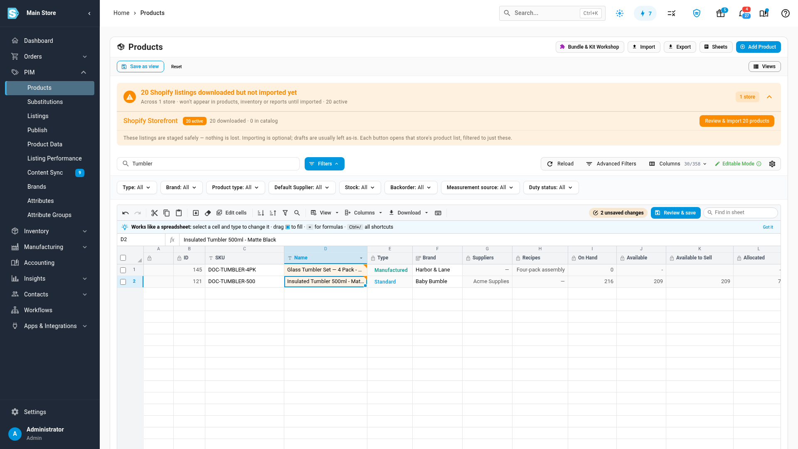This screenshot has height=449, width=798.
Task: Click the eraser clear icon
Action: point(208,213)
